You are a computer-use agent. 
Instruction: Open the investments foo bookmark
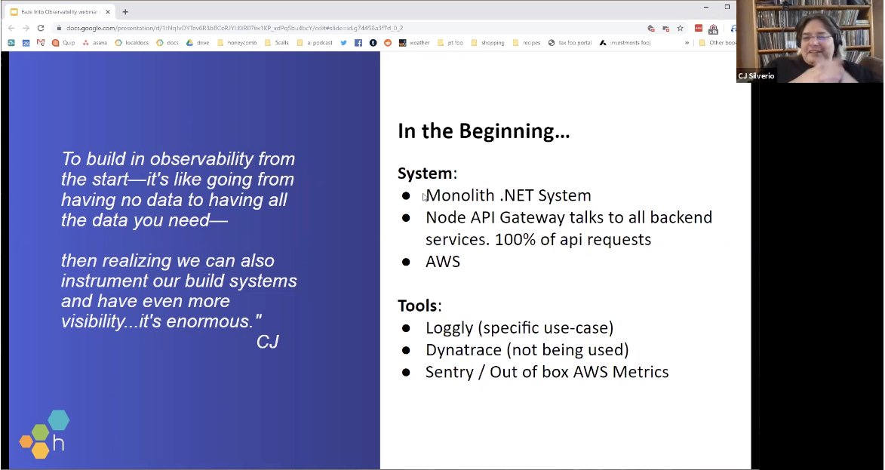coord(625,42)
